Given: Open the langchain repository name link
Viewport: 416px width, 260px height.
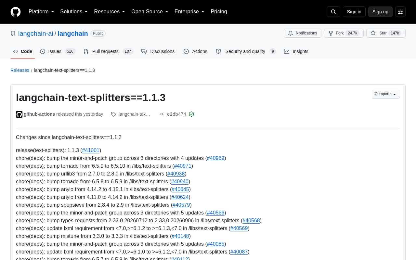Looking at the screenshot, I should 73,33.
